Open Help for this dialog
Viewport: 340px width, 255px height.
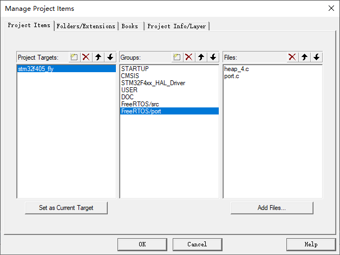click(x=311, y=244)
